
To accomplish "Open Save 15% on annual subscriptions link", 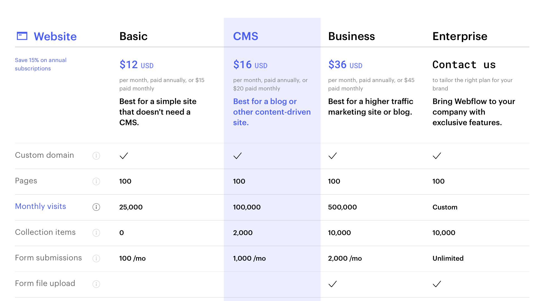I will point(41,64).
